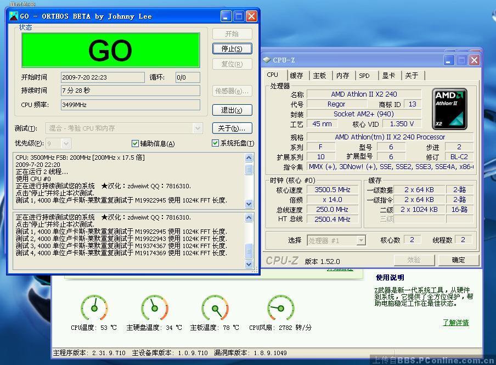Close the CPU-Z window

[474, 60]
